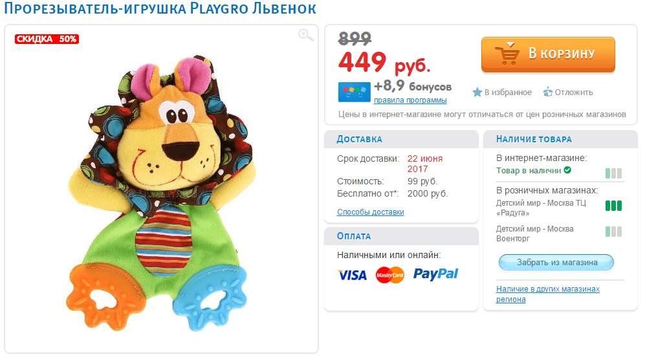Click the online store stock level indicator

(613, 173)
